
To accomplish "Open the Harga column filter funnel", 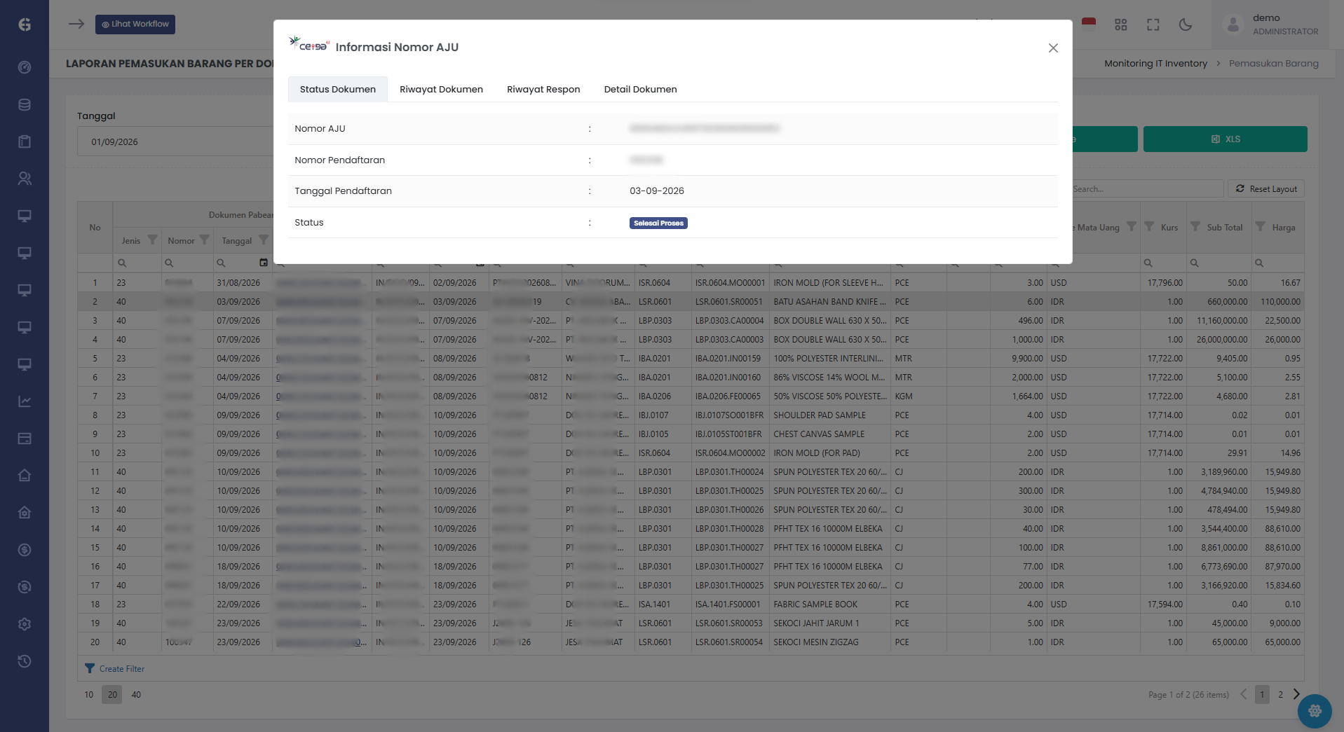I will (1261, 226).
